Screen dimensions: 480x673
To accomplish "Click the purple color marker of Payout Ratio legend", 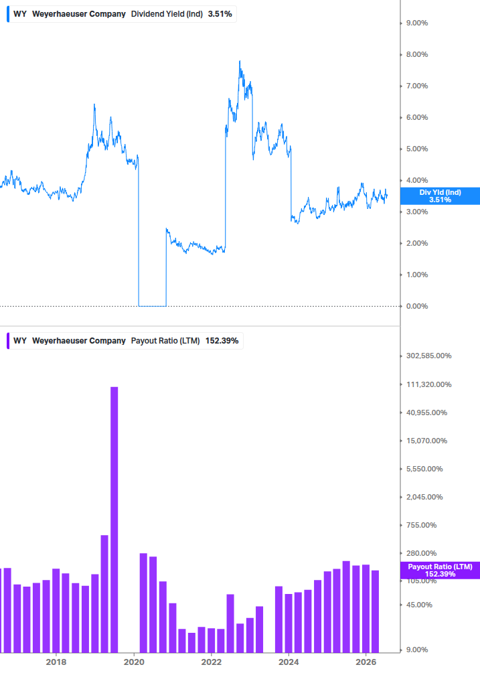I will (x=8, y=340).
